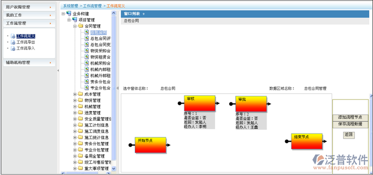Select the 结束节点 workflow box

(x=307, y=141)
